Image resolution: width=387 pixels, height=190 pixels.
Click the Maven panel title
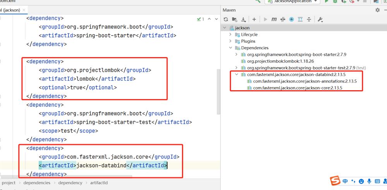point(229,10)
